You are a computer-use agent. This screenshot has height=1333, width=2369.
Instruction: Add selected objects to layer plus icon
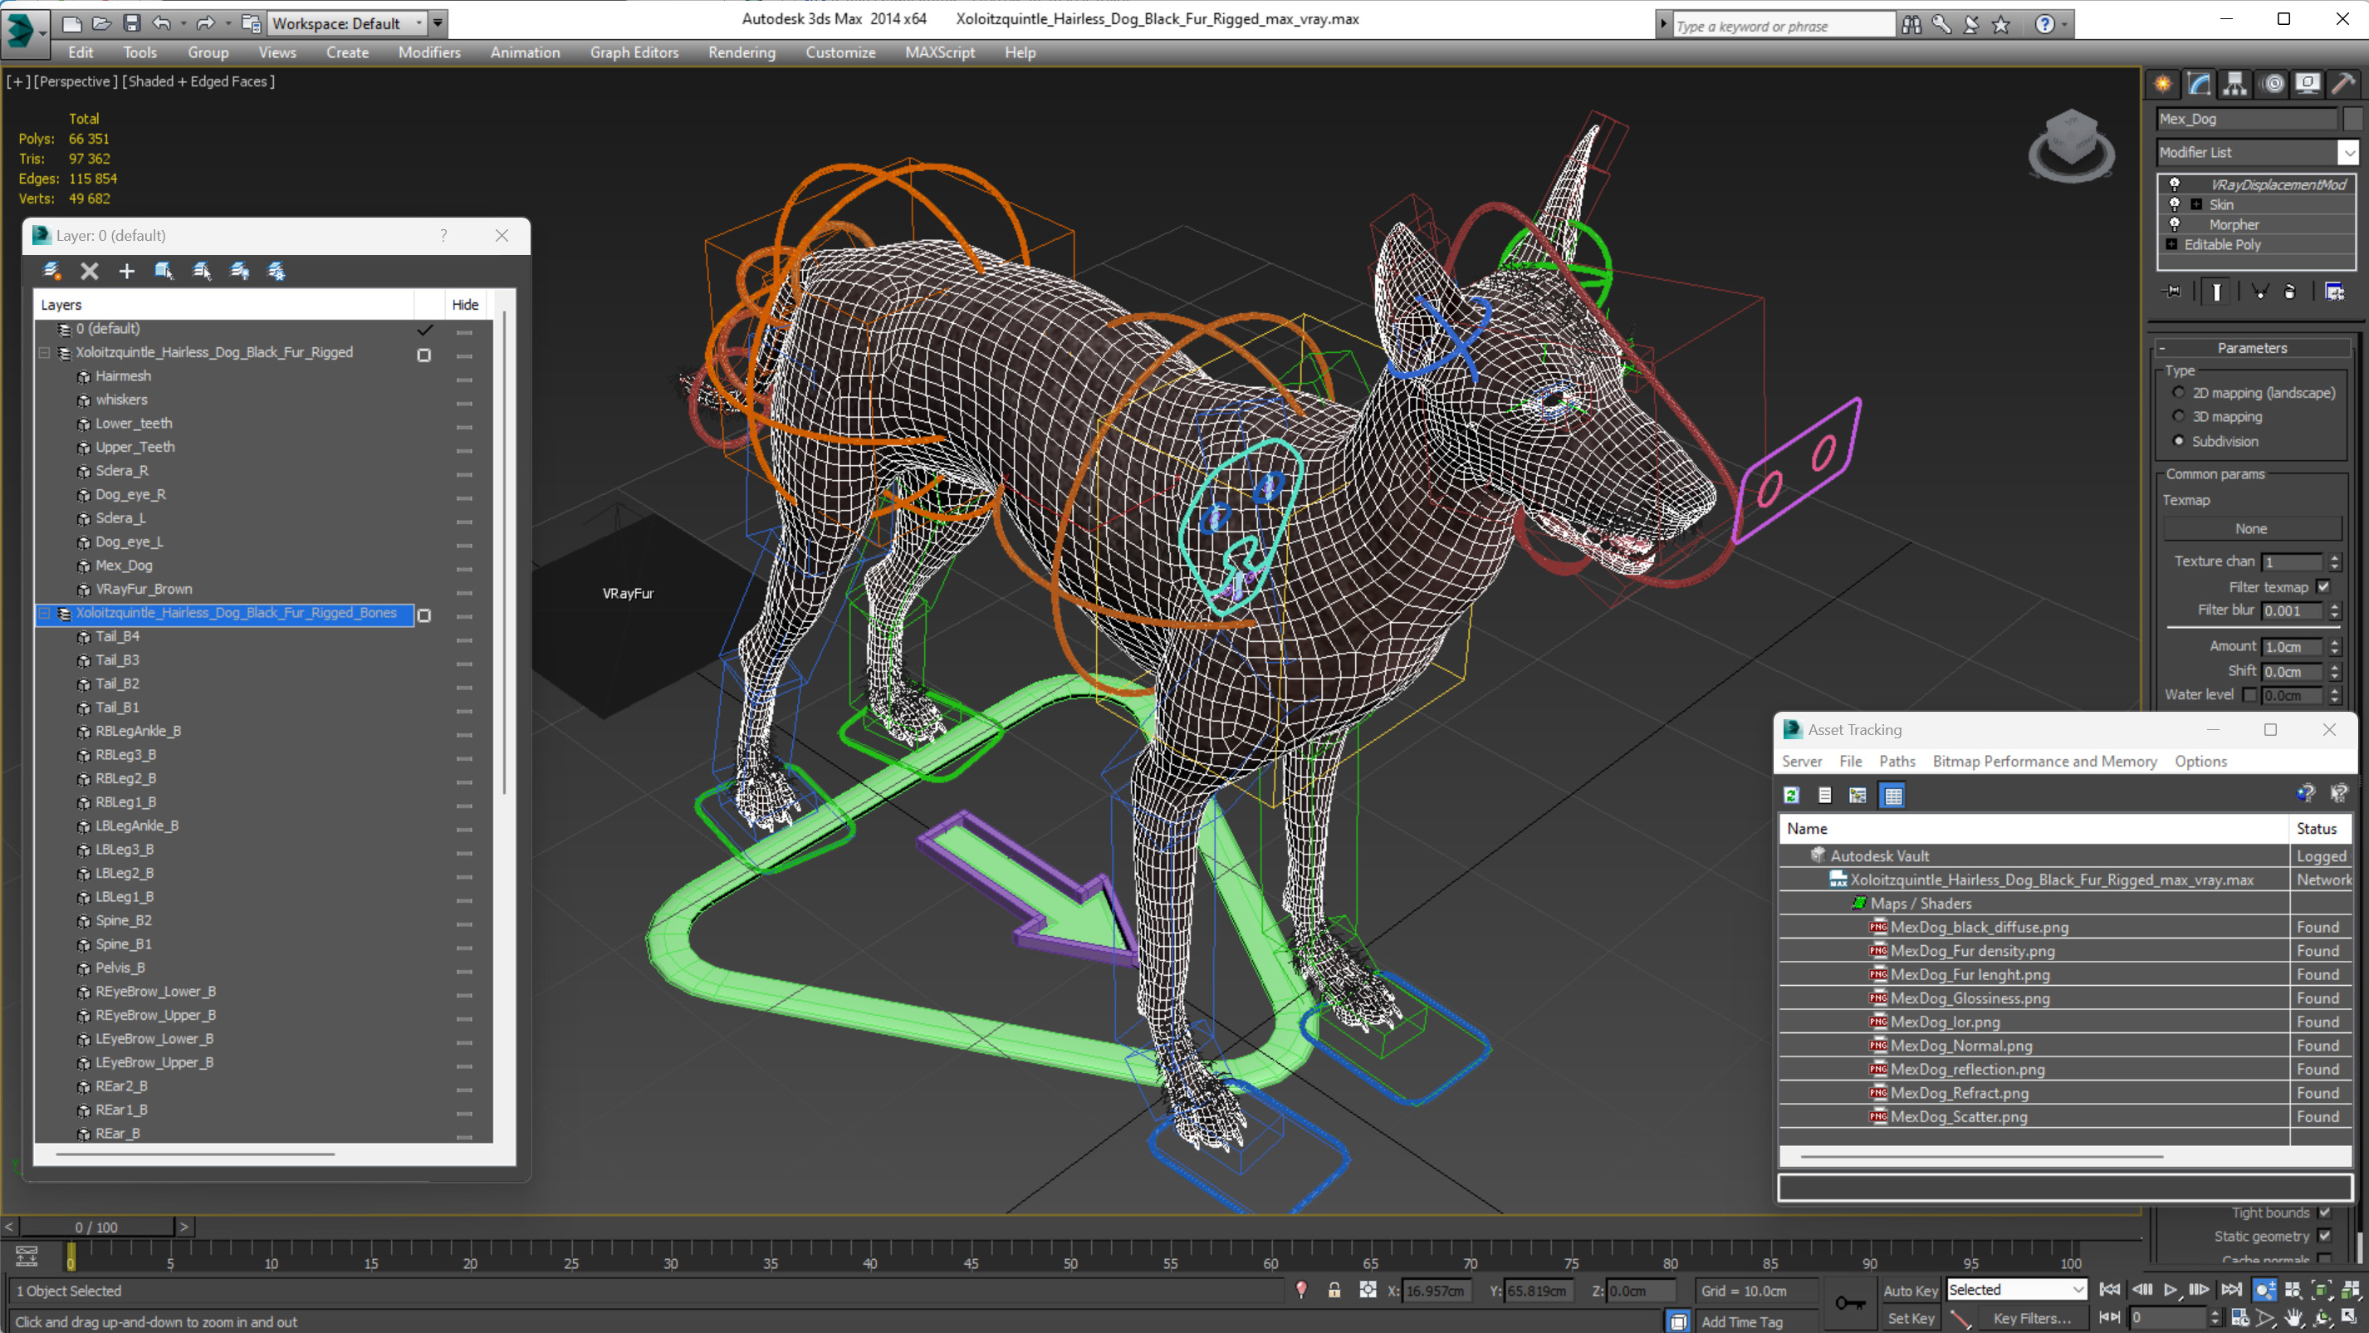[x=127, y=271]
